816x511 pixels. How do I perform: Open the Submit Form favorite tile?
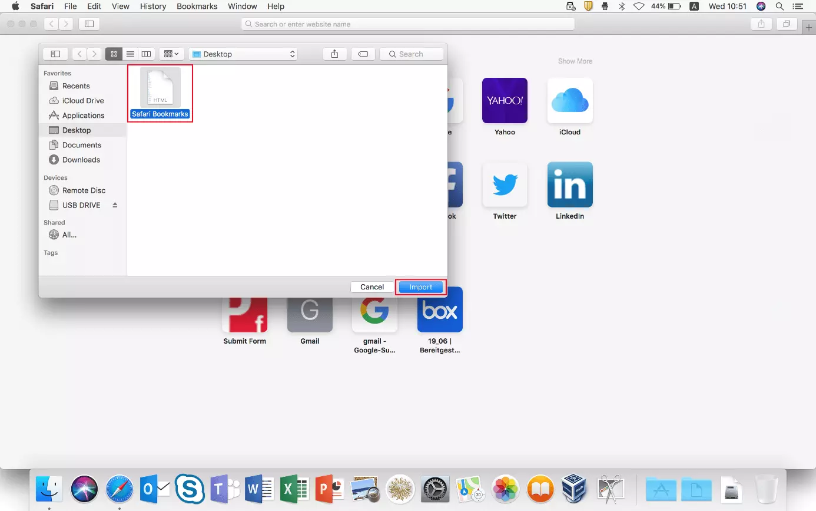(245, 315)
